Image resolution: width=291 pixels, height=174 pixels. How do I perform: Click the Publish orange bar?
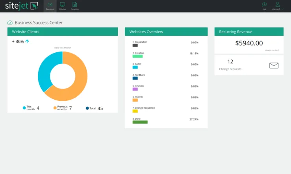[x=135, y=100]
